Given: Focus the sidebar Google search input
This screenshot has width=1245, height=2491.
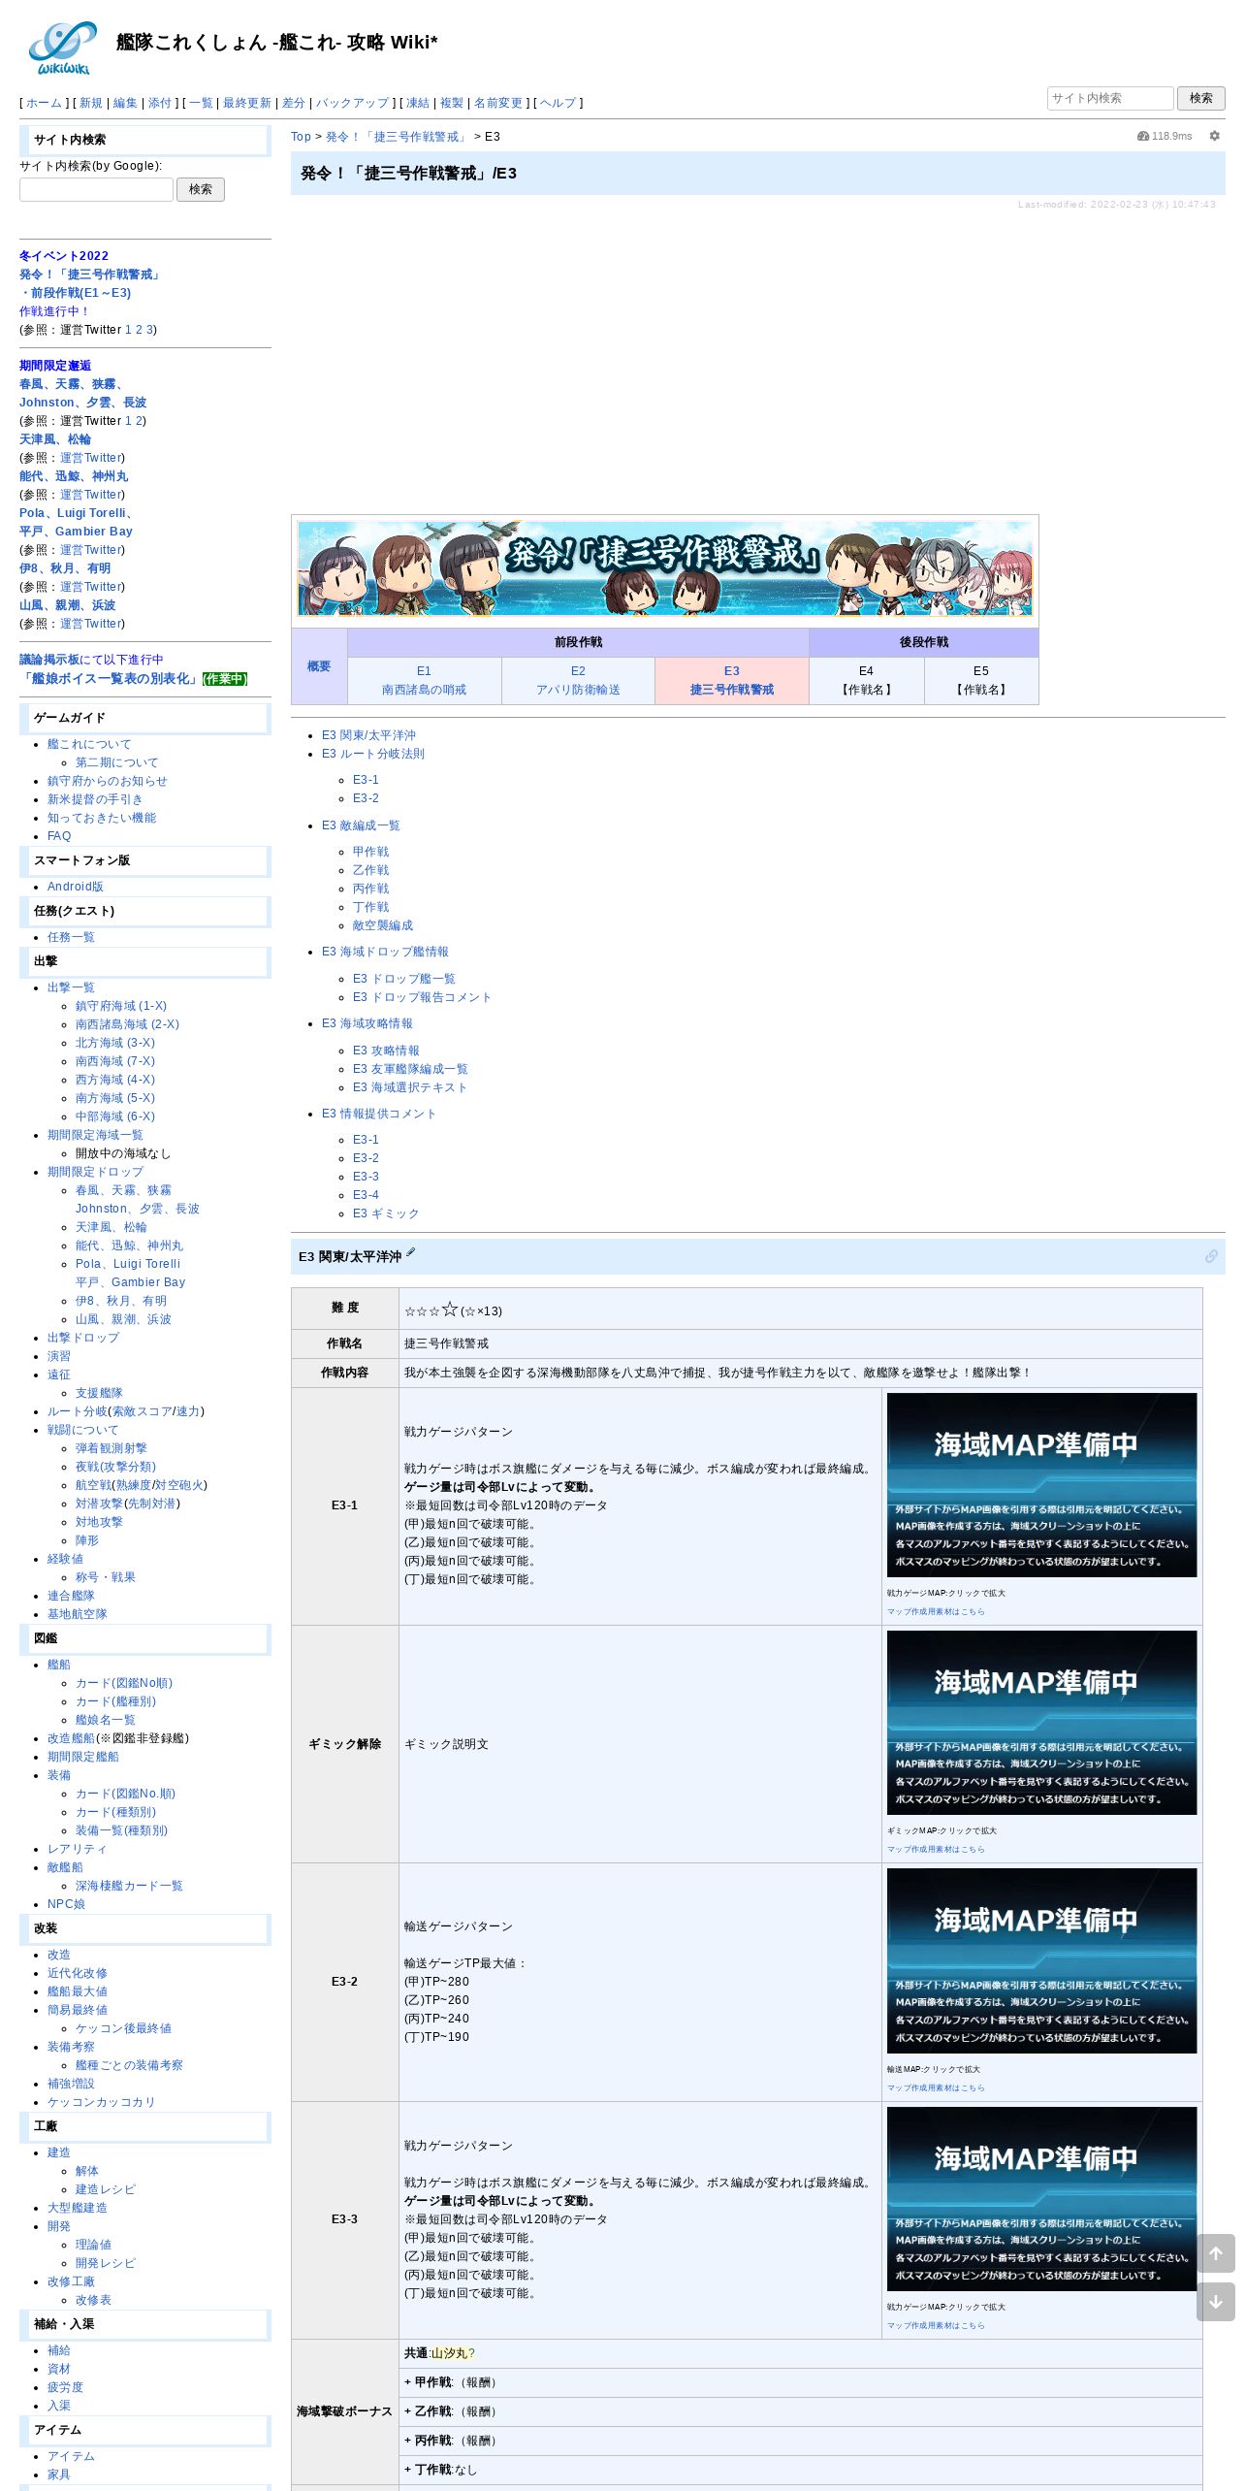Looking at the screenshot, I should (x=96, y=189).
